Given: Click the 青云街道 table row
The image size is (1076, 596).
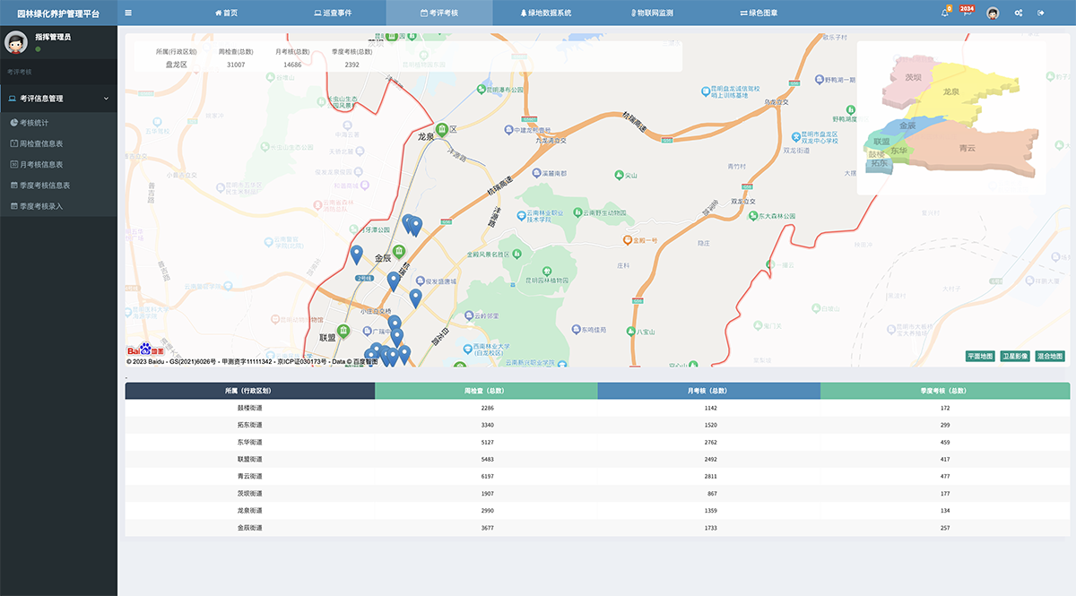Looking at the screenshot, I should tap(597, 476).
